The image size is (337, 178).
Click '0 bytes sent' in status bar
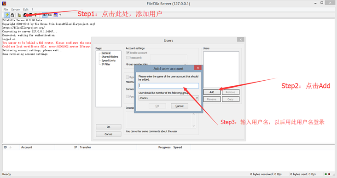click(298, 174)
